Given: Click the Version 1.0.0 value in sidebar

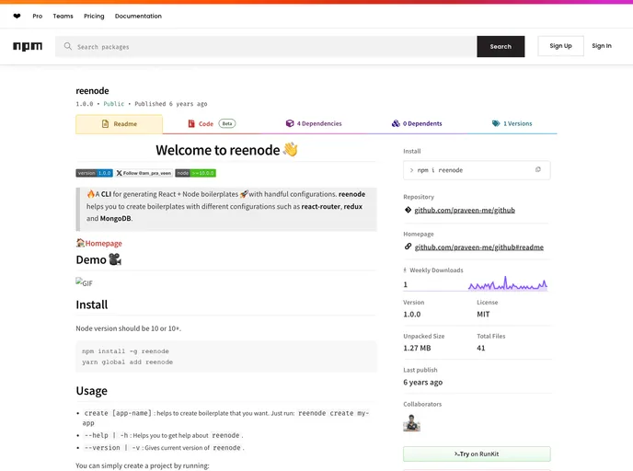Looking at the screenshot, I should coord(412,314).
